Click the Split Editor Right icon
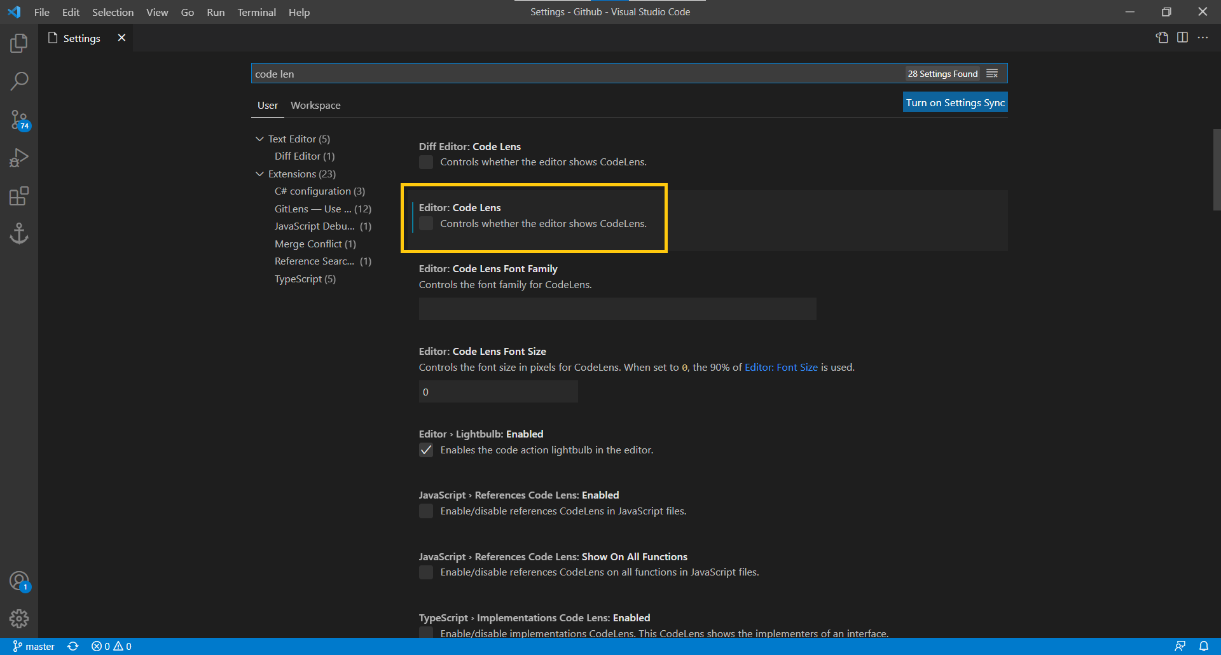 click(x=1182, y=38)
